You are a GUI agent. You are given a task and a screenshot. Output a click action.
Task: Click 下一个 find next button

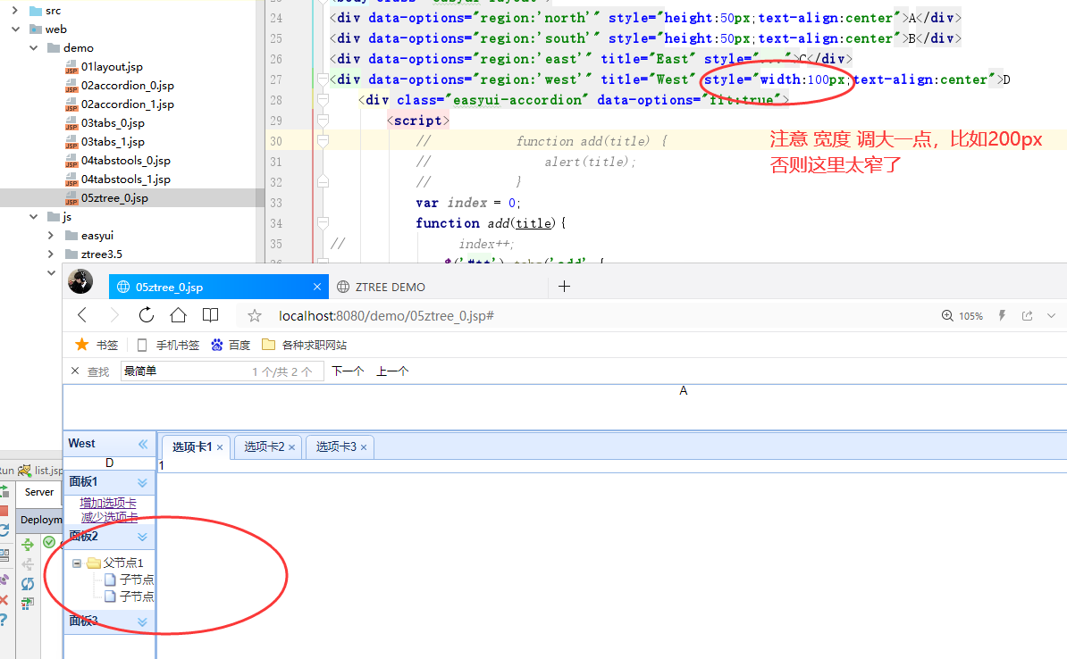[x=348, y=371]
